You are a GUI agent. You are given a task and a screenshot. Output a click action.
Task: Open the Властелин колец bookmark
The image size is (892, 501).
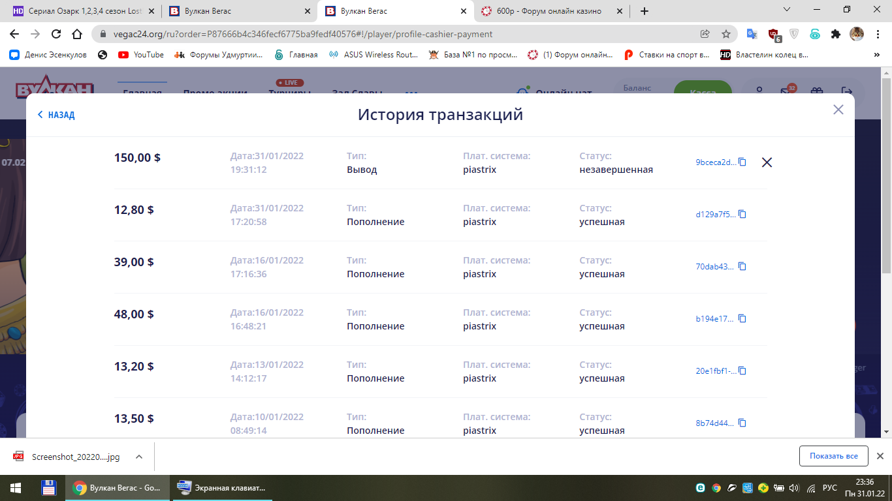pyautogui.click(x=764, y=55)
